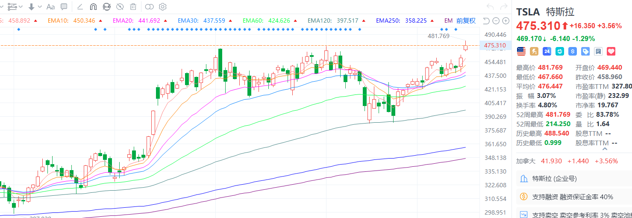Click the 历史最高 488.540 value
632x218 pixels.
pos(557,133)
